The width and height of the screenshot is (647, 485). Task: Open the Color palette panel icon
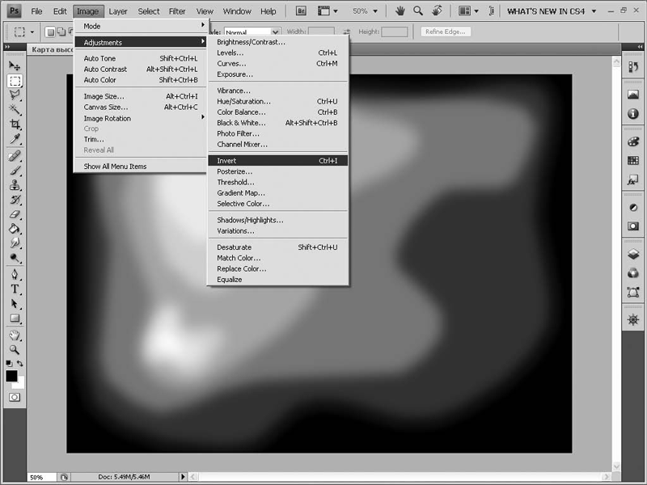633,142
